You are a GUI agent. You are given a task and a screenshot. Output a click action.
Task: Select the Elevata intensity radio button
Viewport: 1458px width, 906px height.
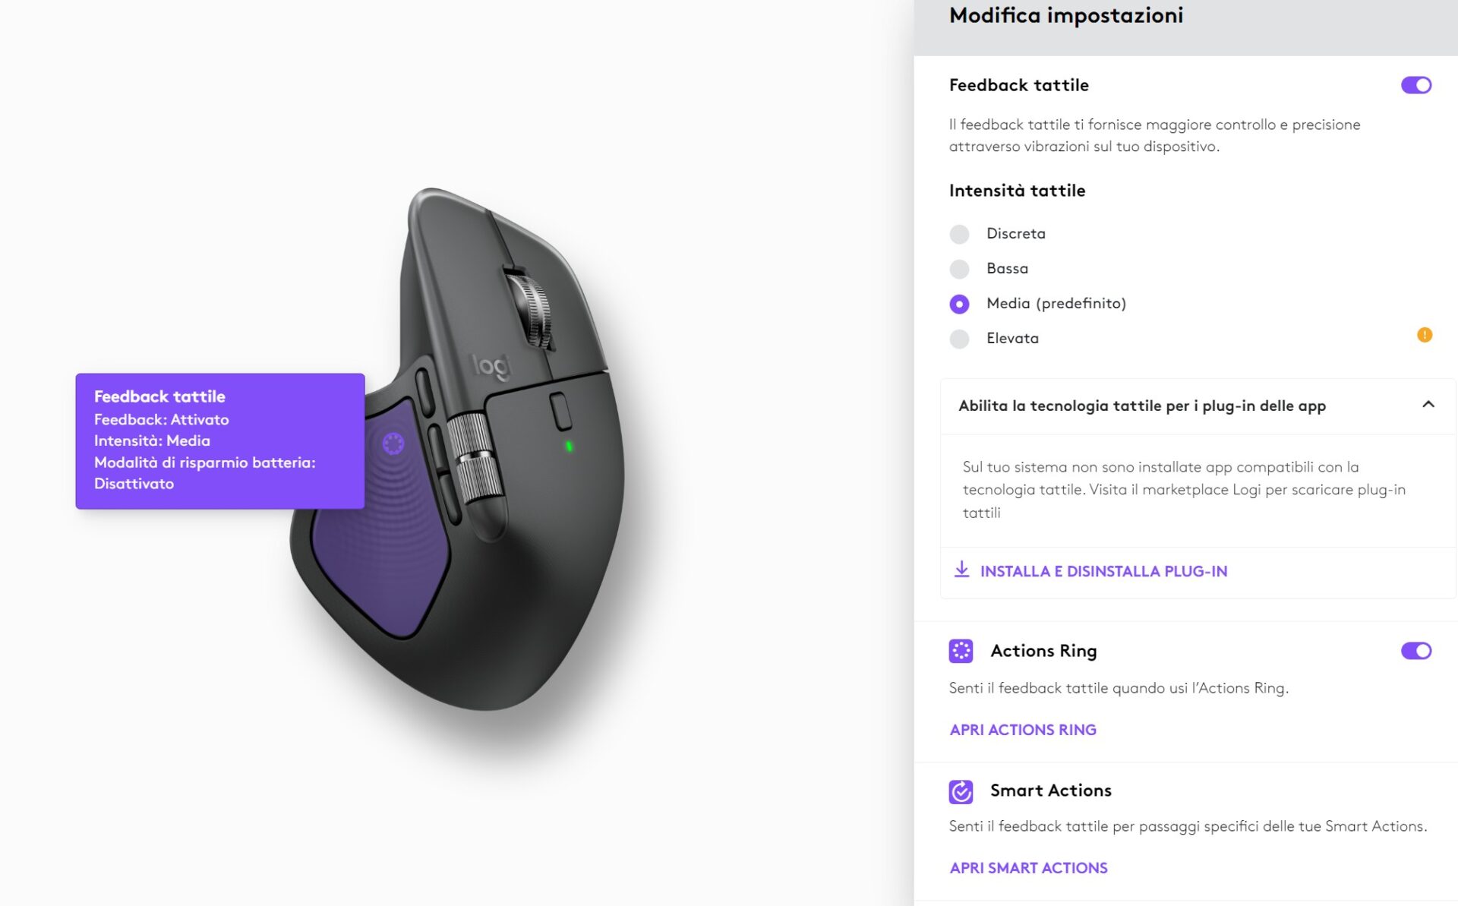[959, 339]
